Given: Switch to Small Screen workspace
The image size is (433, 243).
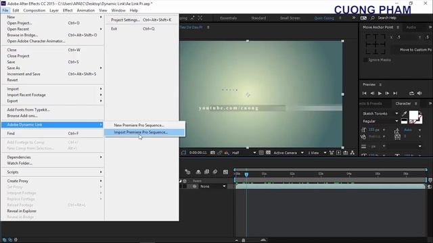Looking at the screenshot, I should tap(290, 18).
